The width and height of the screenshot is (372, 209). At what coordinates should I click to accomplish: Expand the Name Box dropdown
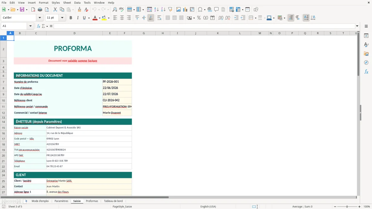(x=30, y=26)
